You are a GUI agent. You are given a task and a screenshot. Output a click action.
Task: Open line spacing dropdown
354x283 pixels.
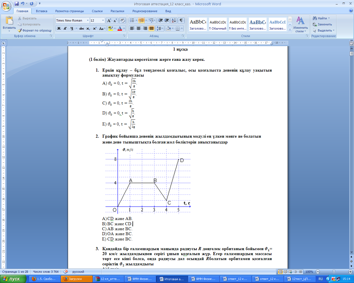(x=160, y=28)
